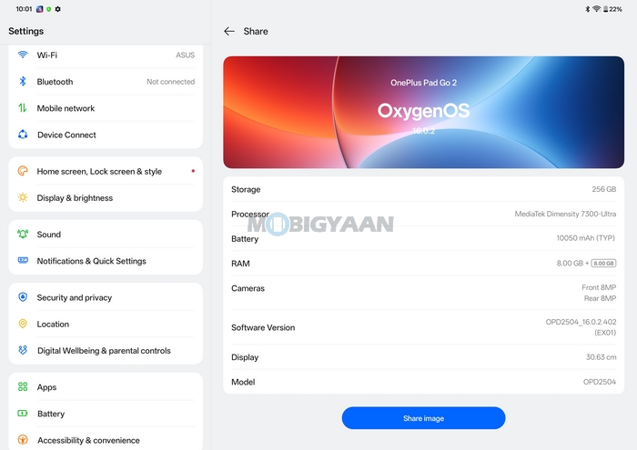This screenshot has width=637, height=450.
Task: Tap the Digital Wellbeing icon
Action: (x=23, y=350)
